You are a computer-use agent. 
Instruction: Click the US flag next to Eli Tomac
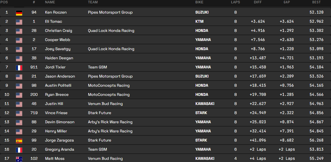point(19,22)
